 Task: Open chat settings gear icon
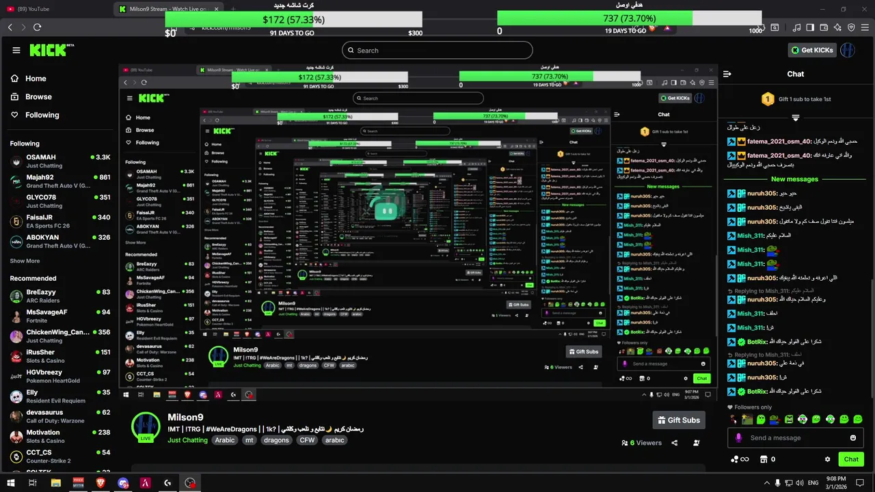click(x=828, y=459)
